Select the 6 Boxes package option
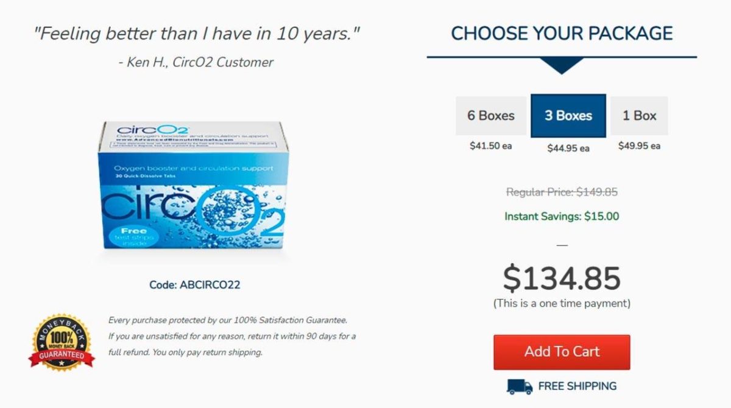 coord(490,115)
